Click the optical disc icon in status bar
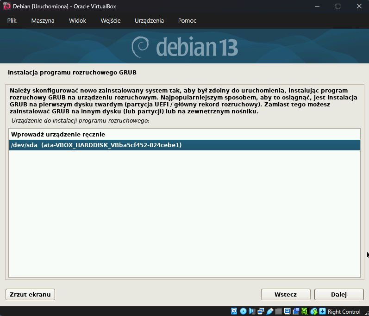Viewport: 369px width, 316px height. pyautogui.click(x=243, y=311)
